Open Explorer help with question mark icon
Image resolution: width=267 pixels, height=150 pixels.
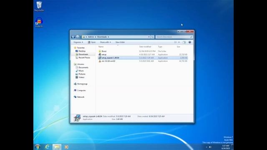click(190, 42)
